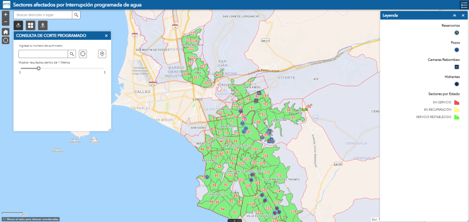Zoom in on the map
This screenshot has width=469, height=222.
[5, 15]
